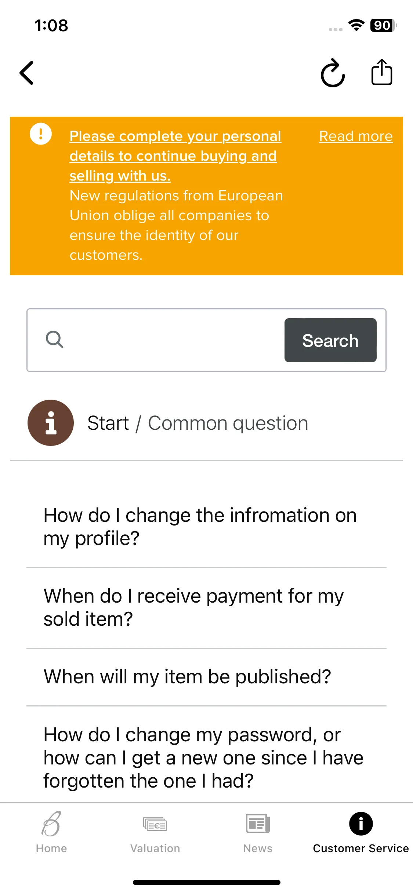The height and width of the screenshot is (894, 413).
Task: Open 'Please complete your personal details' link
Action: (x=175, y=156)
